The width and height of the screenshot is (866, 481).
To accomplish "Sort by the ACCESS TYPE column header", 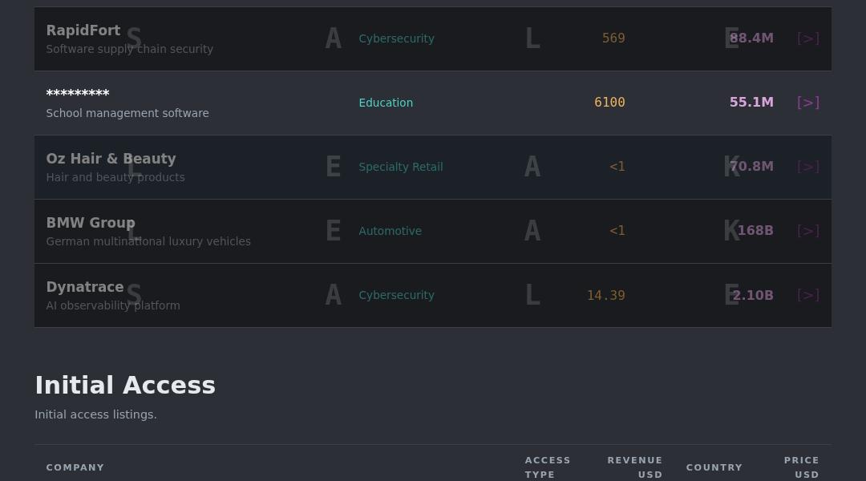I will tap(548, 467).
